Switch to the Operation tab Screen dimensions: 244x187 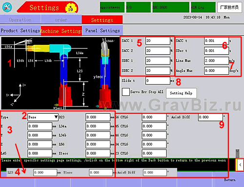[20, 20]
